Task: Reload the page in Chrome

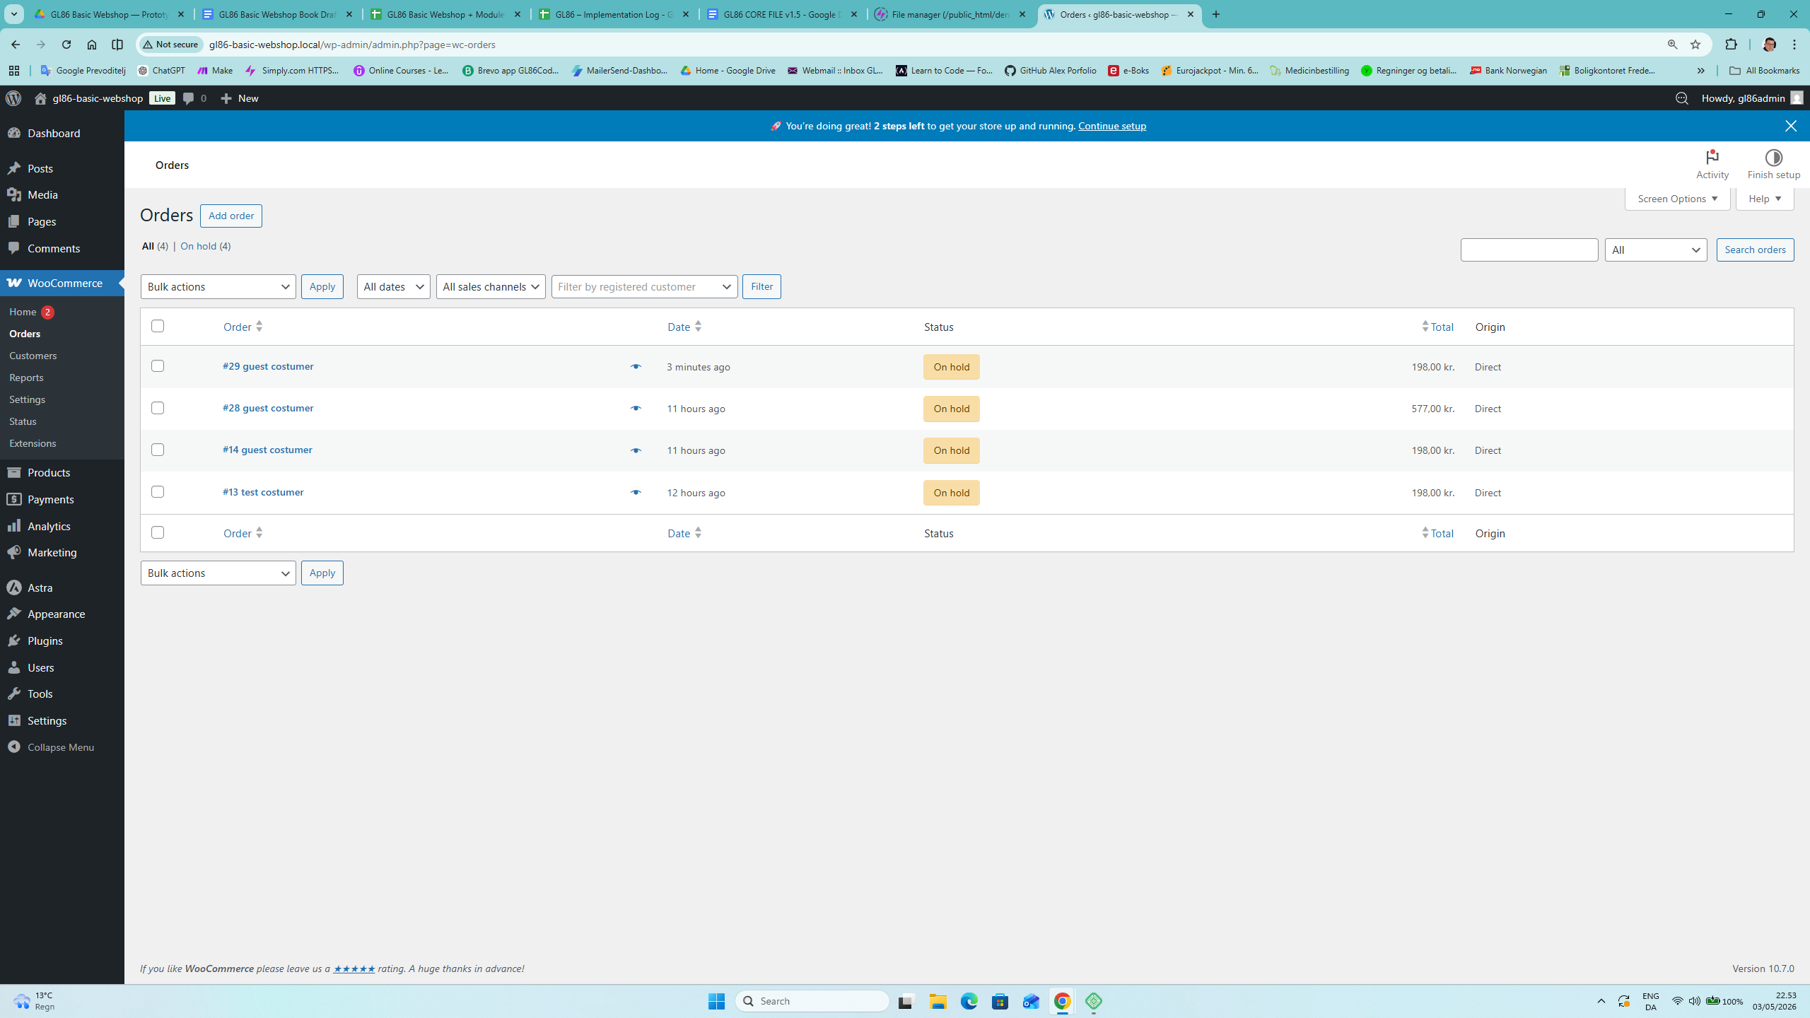Action: coord(66,45)
